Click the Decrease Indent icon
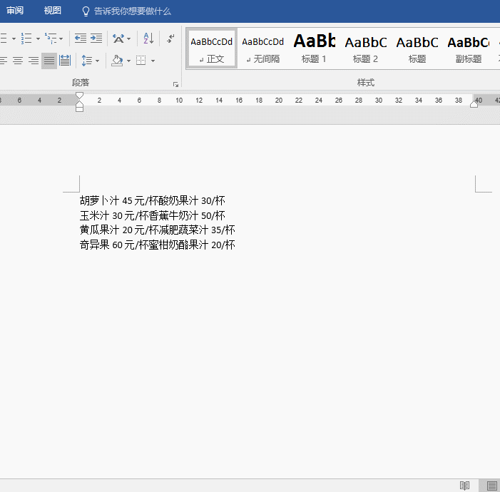 point(81,39)
